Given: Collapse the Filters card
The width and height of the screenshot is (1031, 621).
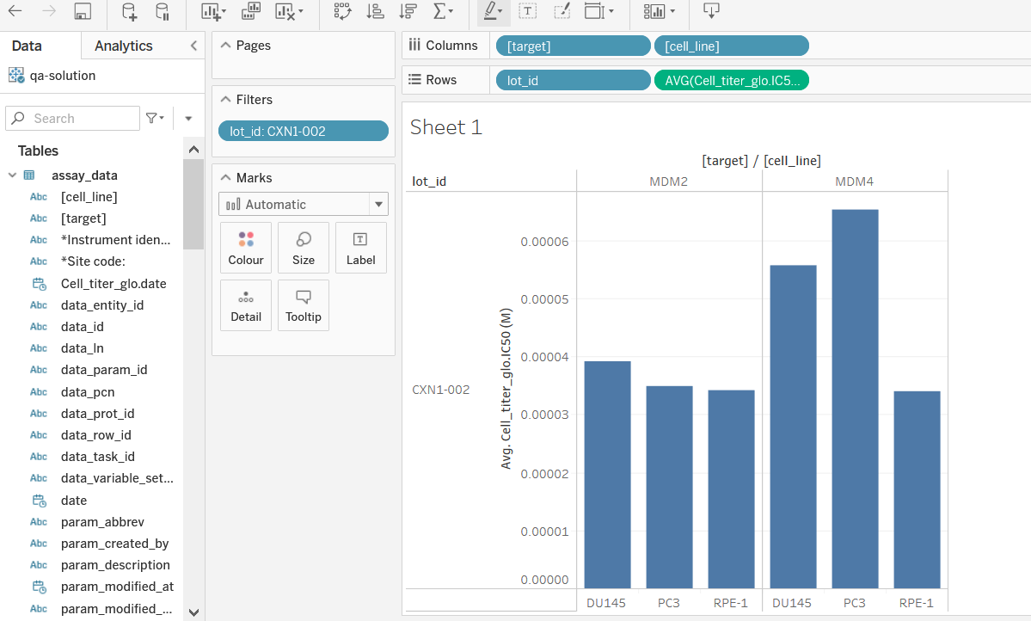Looking at the screenshot, I should pos(224,99).
